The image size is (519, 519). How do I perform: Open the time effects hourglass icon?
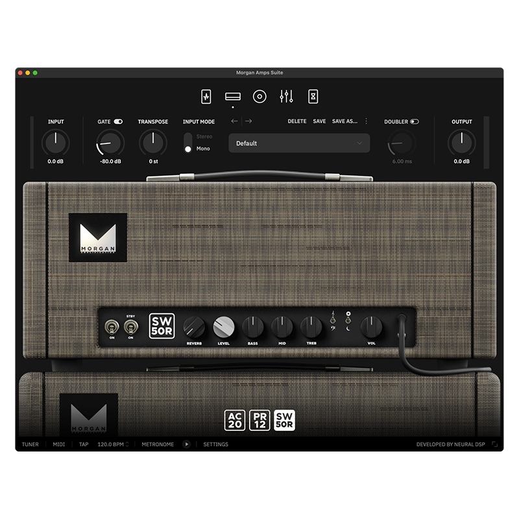point(313,97)
